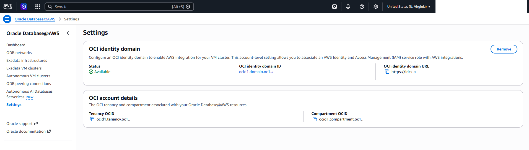Open the notifications bell
This screenshot has width=529, height=150.
[x=348, y=7]
